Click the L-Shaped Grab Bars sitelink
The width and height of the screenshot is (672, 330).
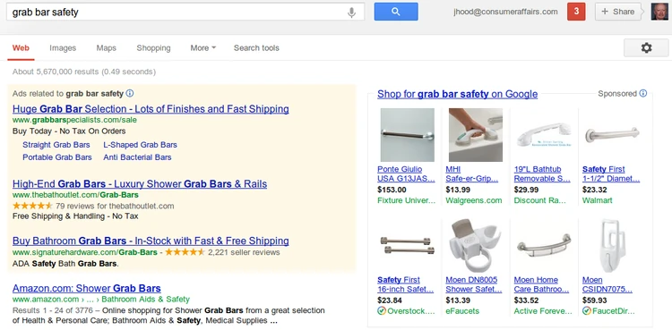coord(140,145)
